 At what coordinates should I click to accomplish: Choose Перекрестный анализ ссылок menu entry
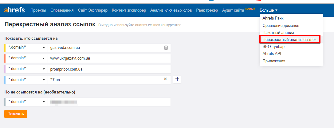(x=290, y=39)
